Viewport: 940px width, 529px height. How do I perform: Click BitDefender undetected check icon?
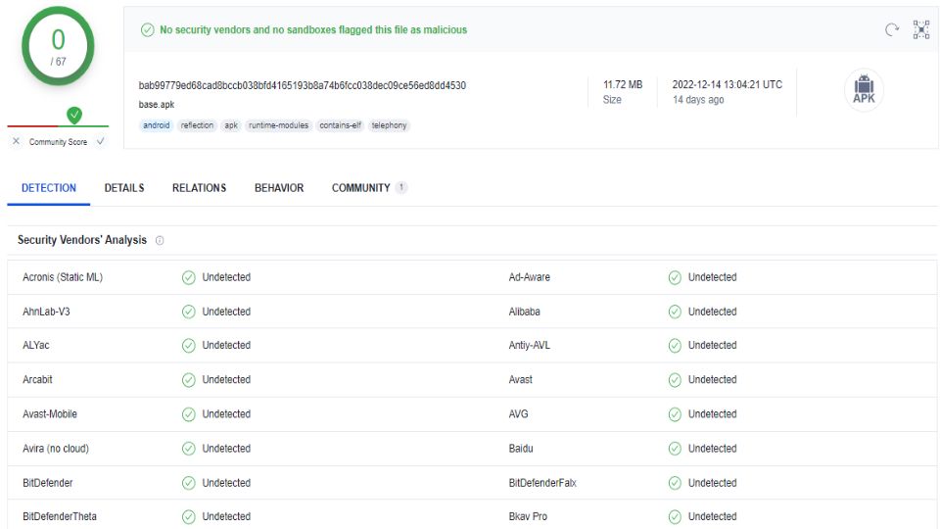click(x=189, y=483)
